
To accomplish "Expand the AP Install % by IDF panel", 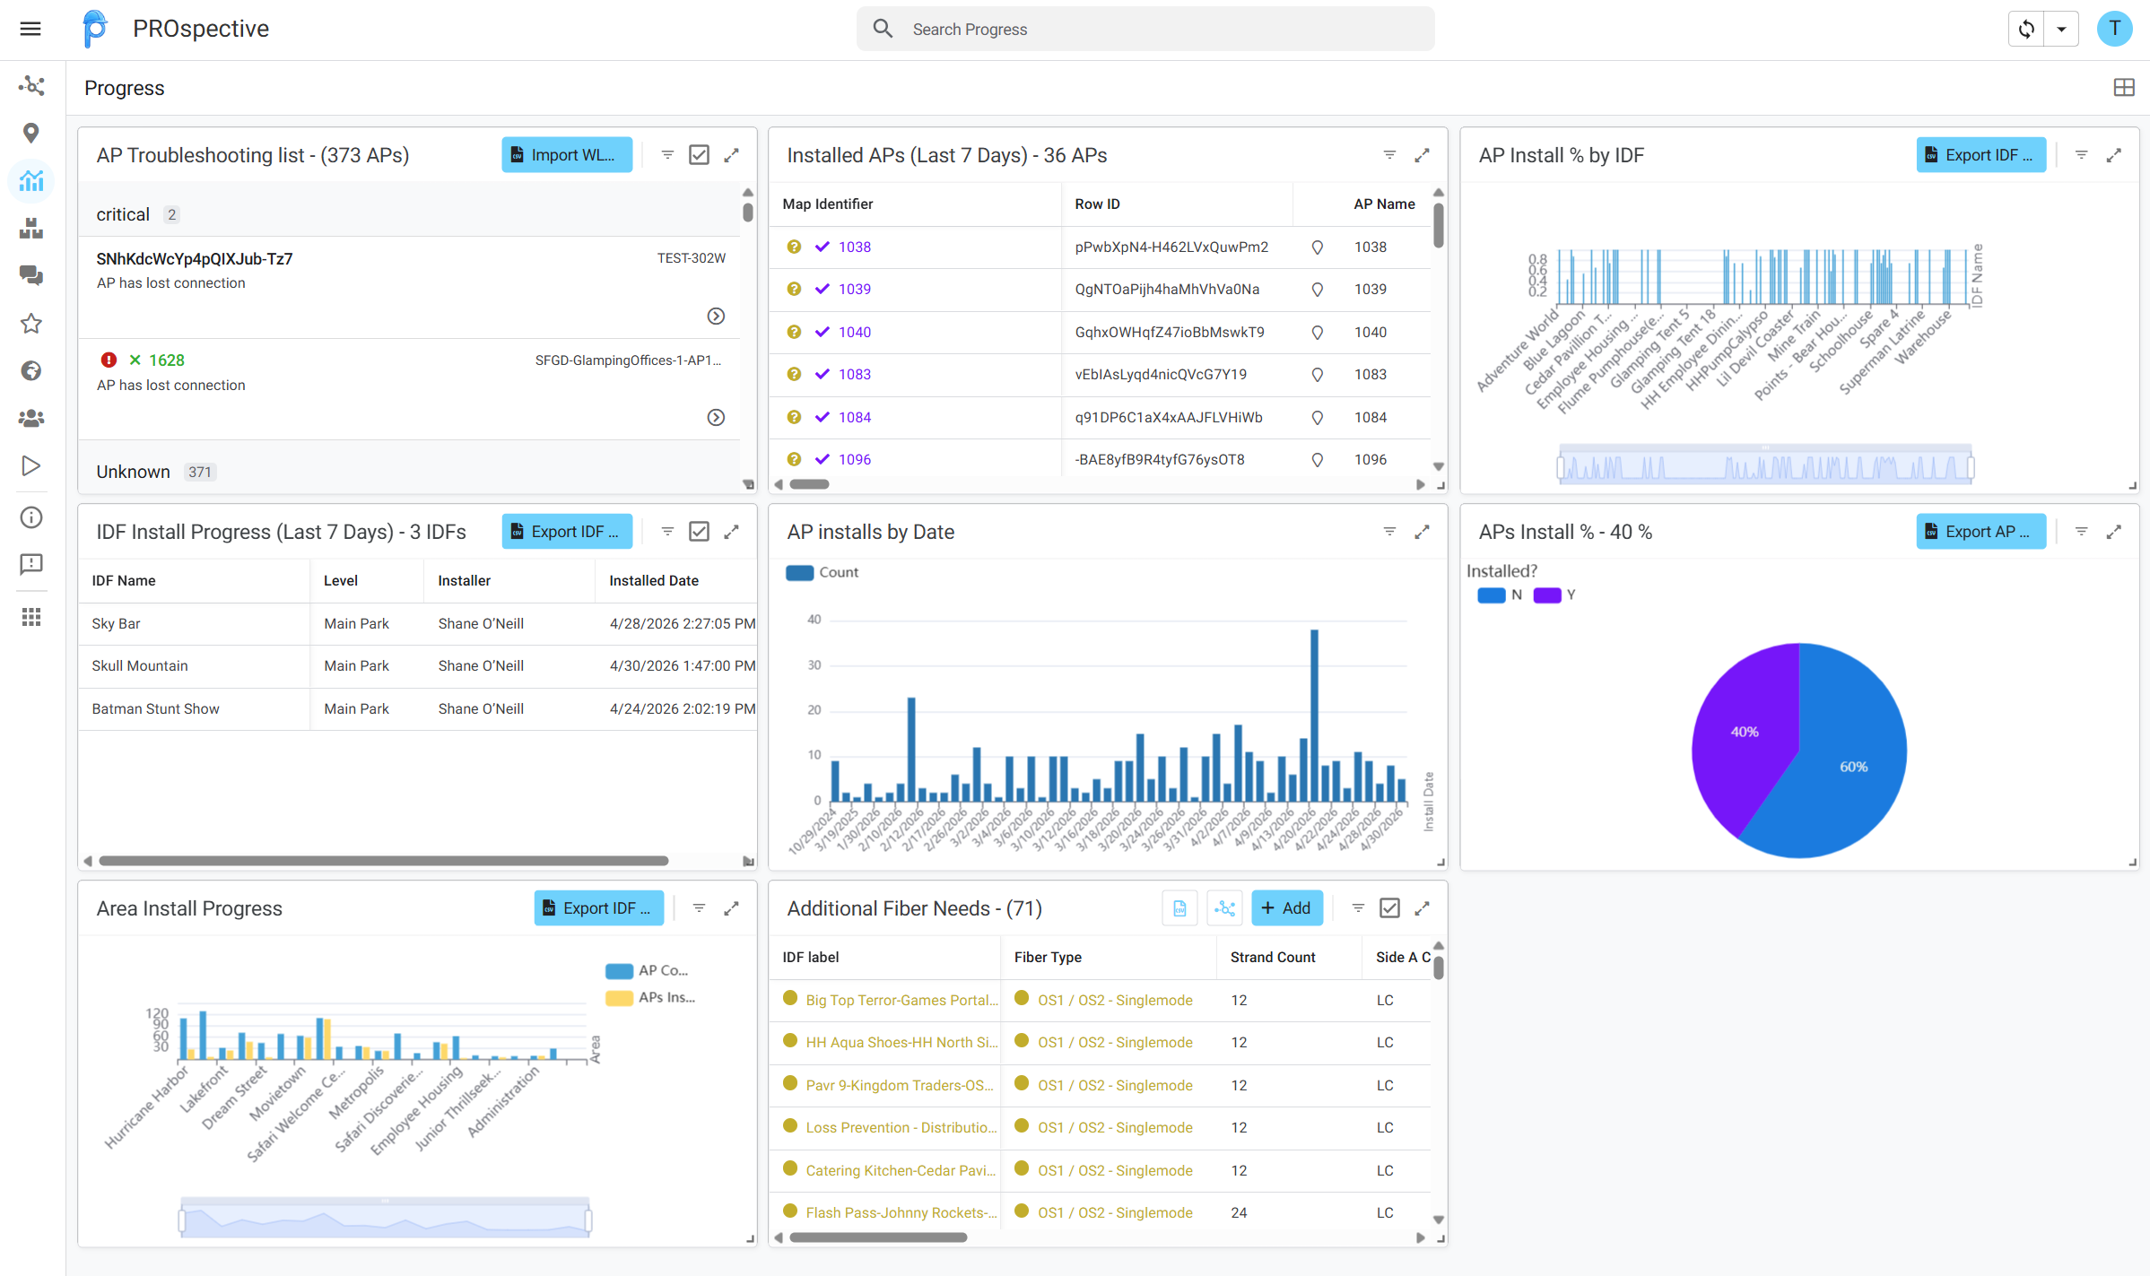I will tap(2113, 155).
